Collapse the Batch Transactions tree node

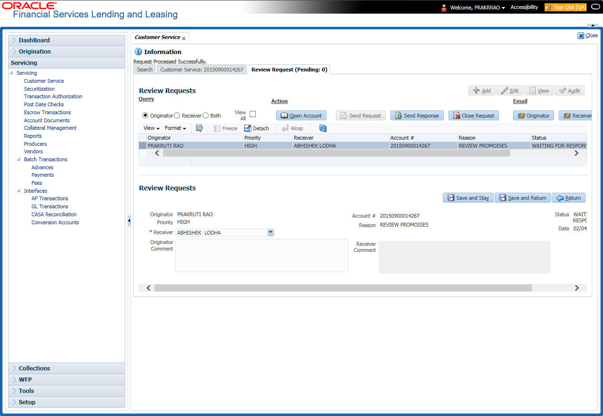[19, 159]
